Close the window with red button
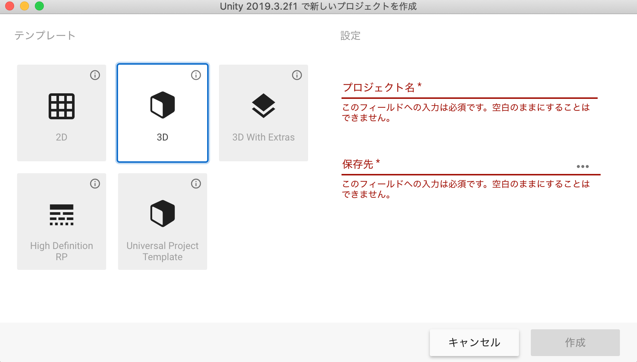Viewport: 637px width, 362px height. tap(10, 6)
